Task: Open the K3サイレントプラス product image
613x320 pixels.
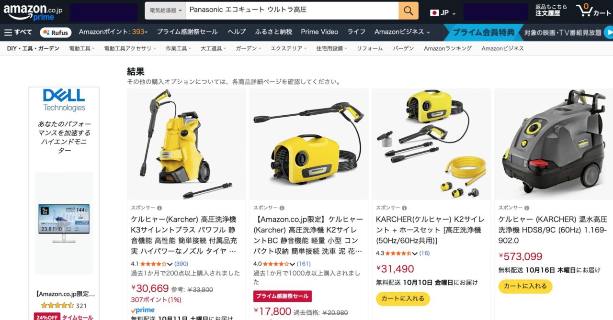Action: coord(186,144)
